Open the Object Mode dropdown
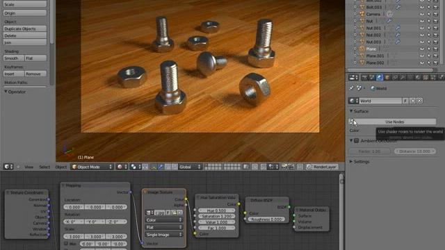The height and width of the screenshot is (250, 445). point(92,167)
